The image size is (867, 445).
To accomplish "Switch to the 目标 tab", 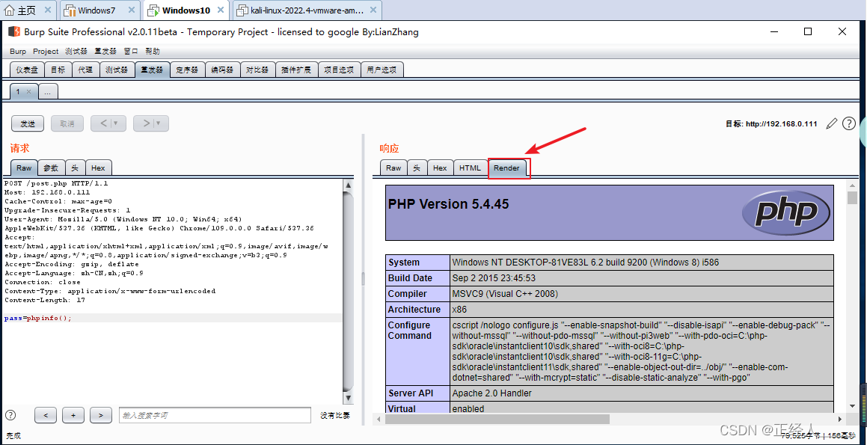I will coord(58,70).
